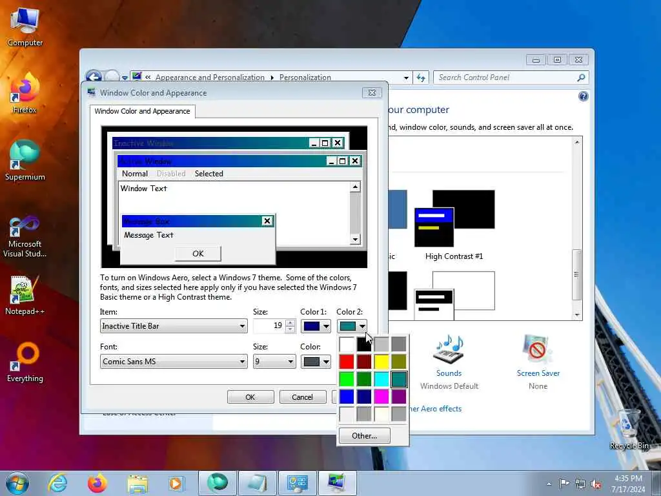Open the Screen Saver settings icon

click(x=538, y=349)
